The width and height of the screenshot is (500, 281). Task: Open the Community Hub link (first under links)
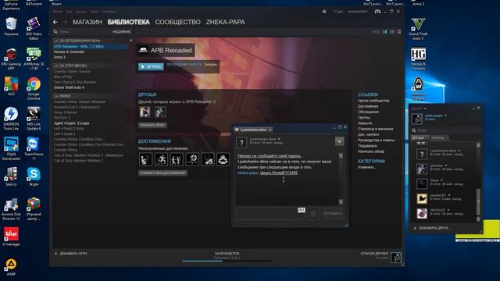pos(373,101)
